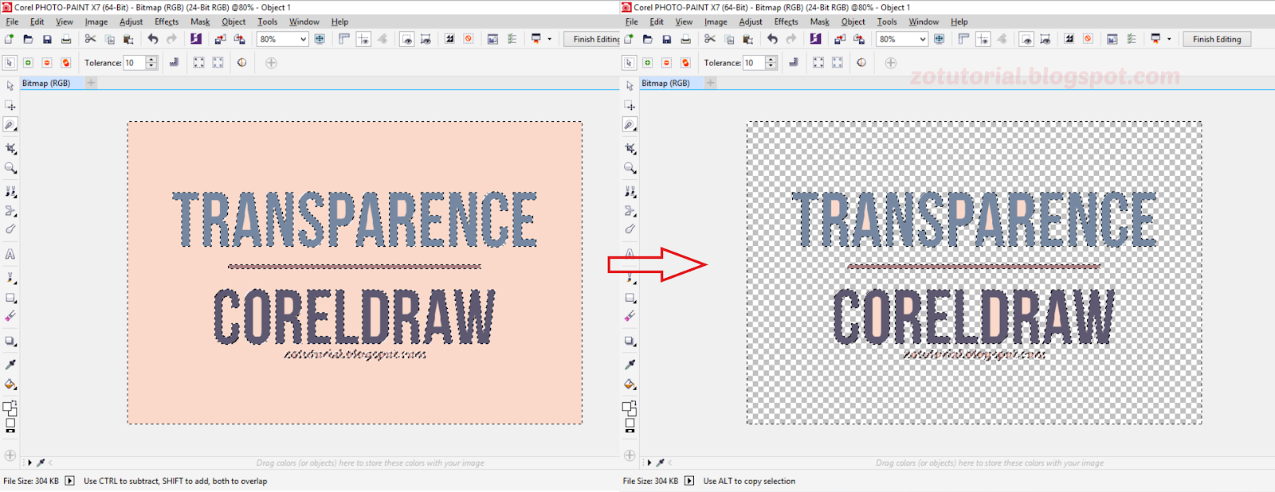Enable Additive mask mode in right window
The height and width of the screenshot is (492, 1275).
[647, 63]
